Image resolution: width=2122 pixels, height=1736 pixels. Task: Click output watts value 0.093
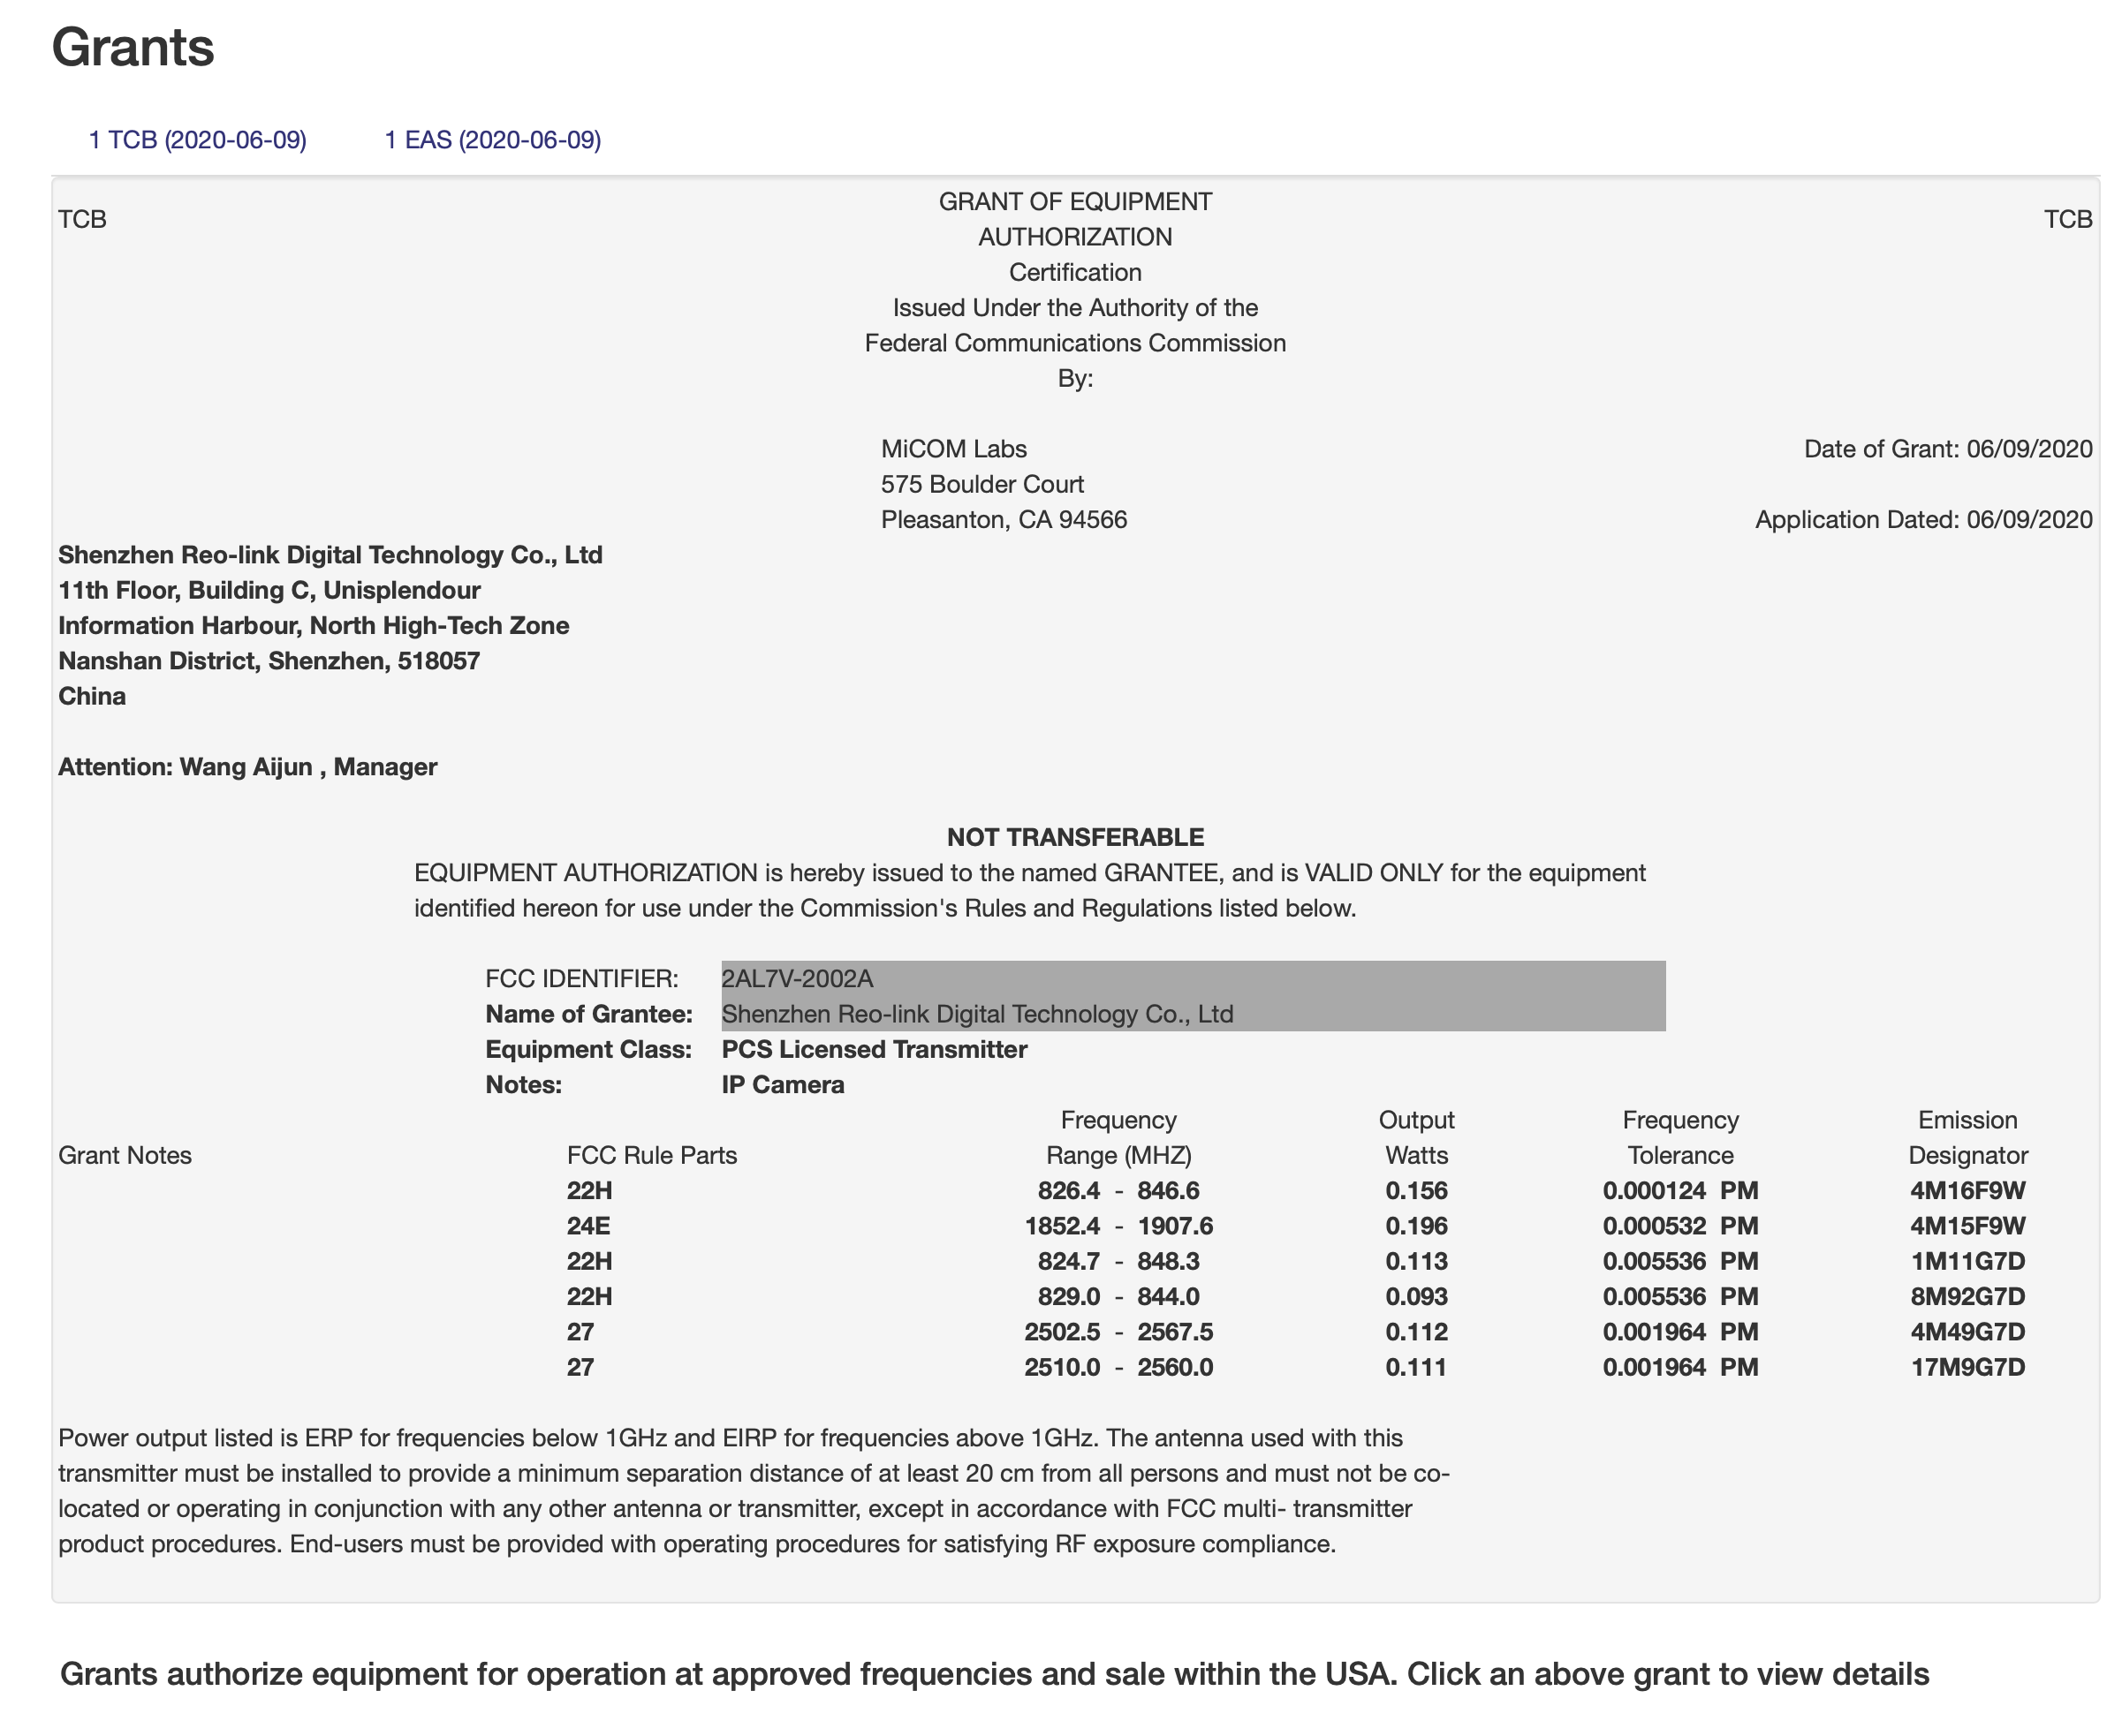coord(1415,1296)
